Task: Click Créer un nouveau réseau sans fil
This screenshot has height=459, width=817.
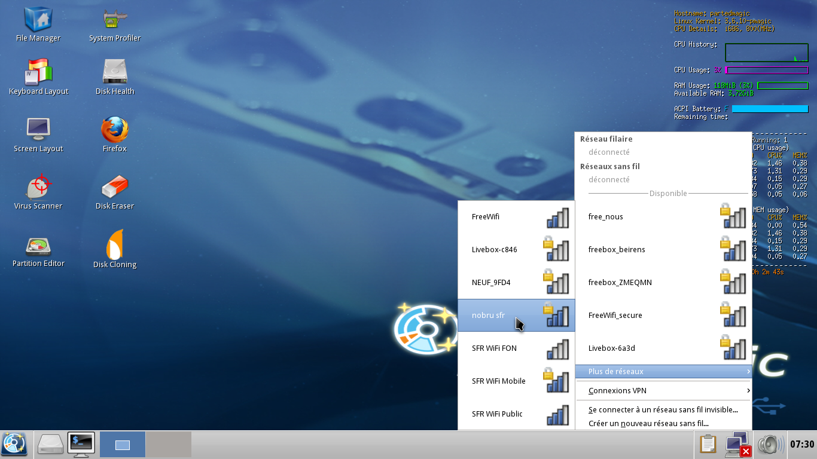Action: pyautogui.click(x=663, y=423)
